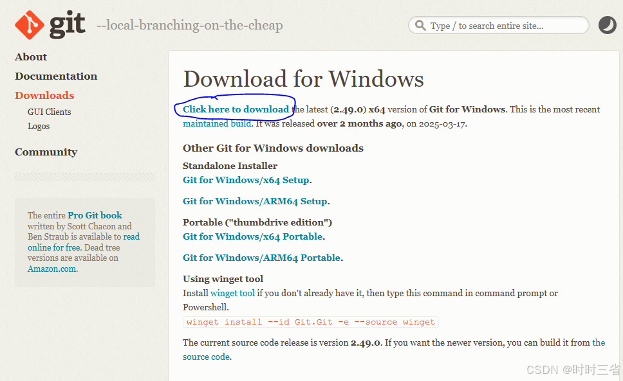Open the Community menu item
Image resolution: width=623 pixels, height=381 pixels.
point(46,152)
